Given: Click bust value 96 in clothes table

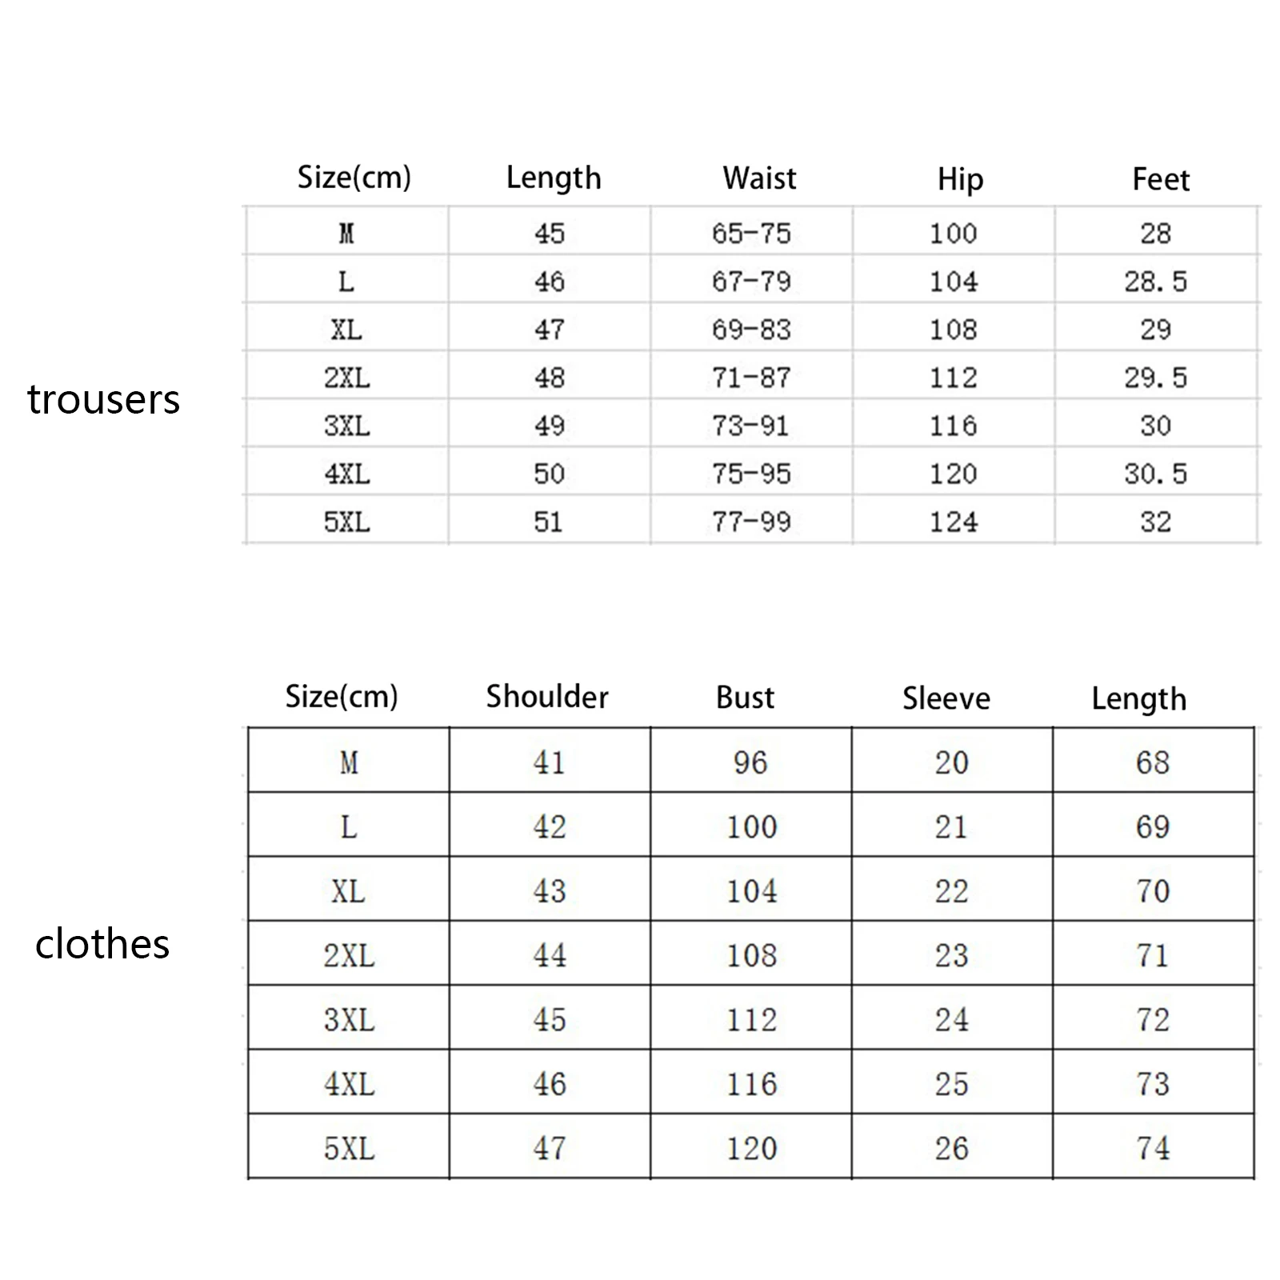Looking at the screenshot, I should coord(750,762).
